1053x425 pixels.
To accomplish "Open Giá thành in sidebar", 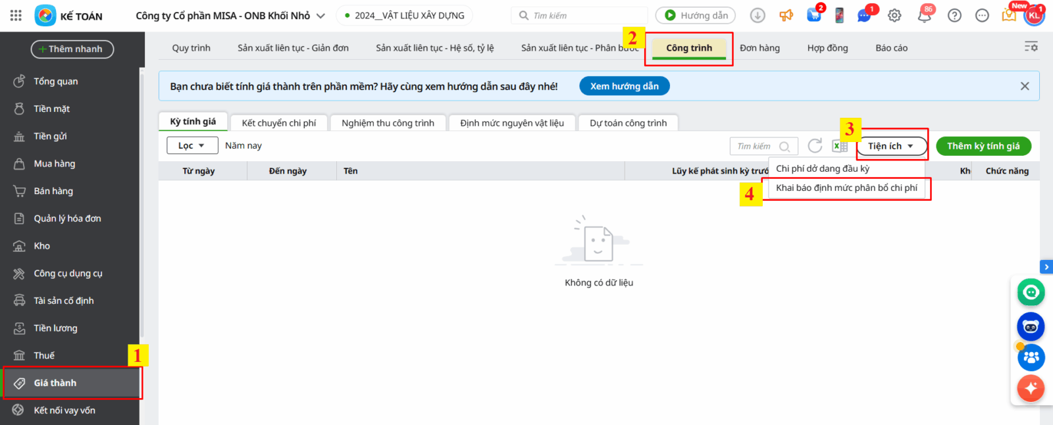I will [70, 383].
